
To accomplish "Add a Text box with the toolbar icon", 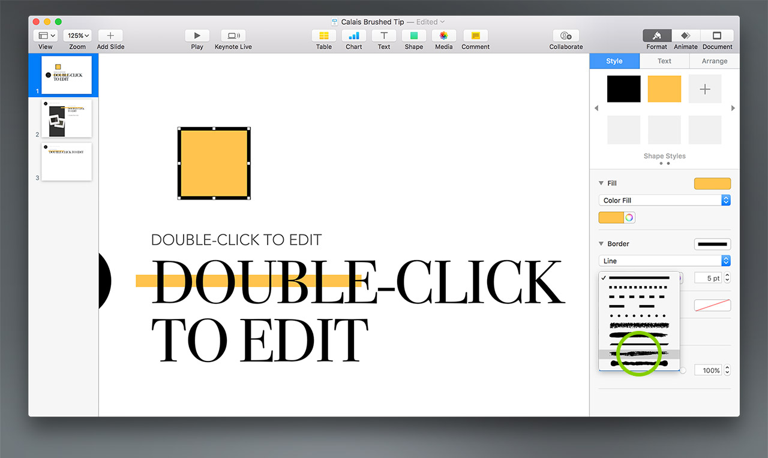I will [x=384, y=36].
